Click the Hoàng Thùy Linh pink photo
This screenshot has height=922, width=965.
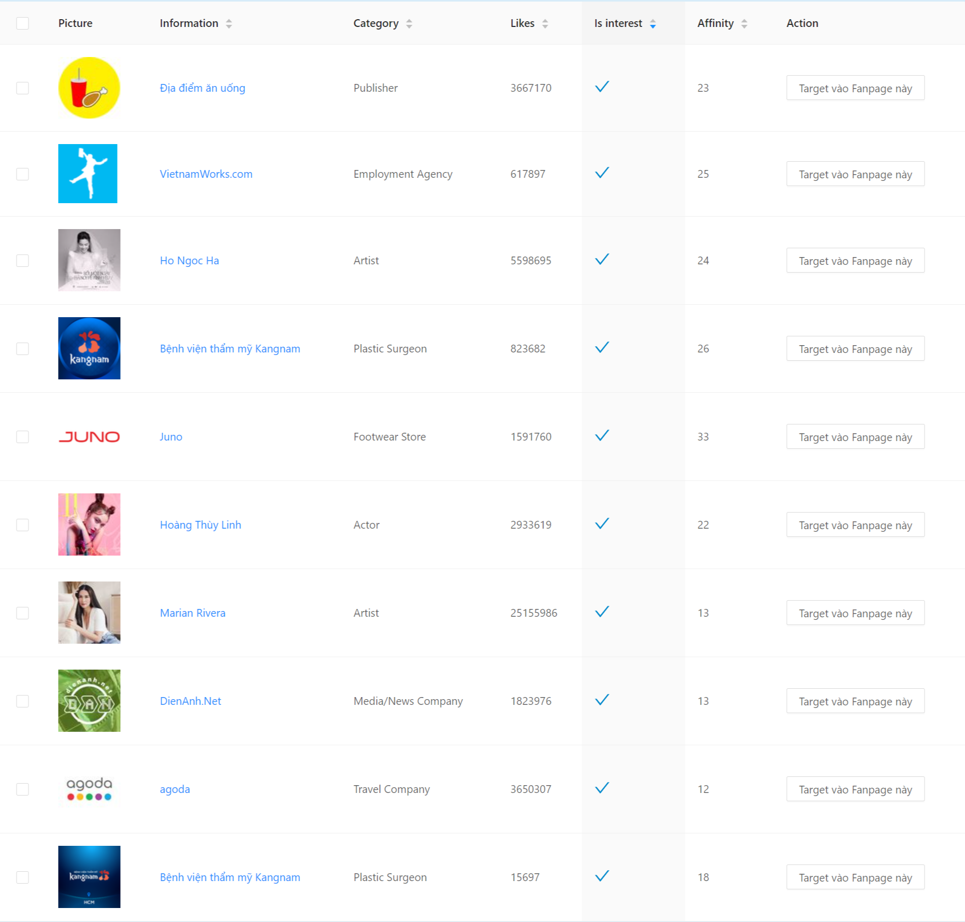tap(89, 524)
